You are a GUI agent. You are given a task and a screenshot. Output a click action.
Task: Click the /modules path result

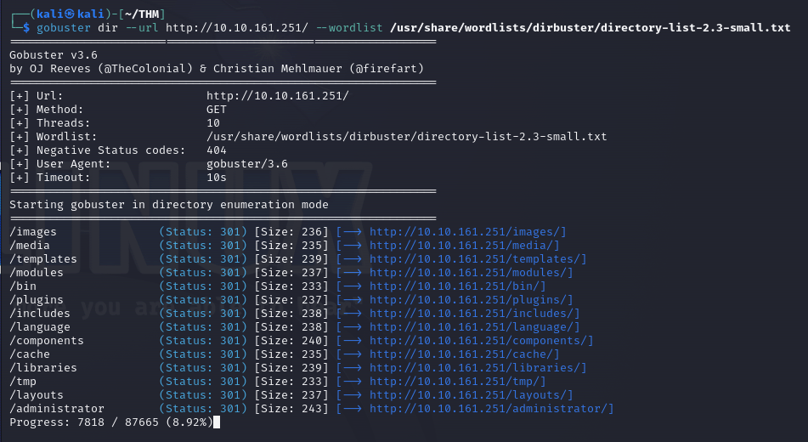[37, 272]
